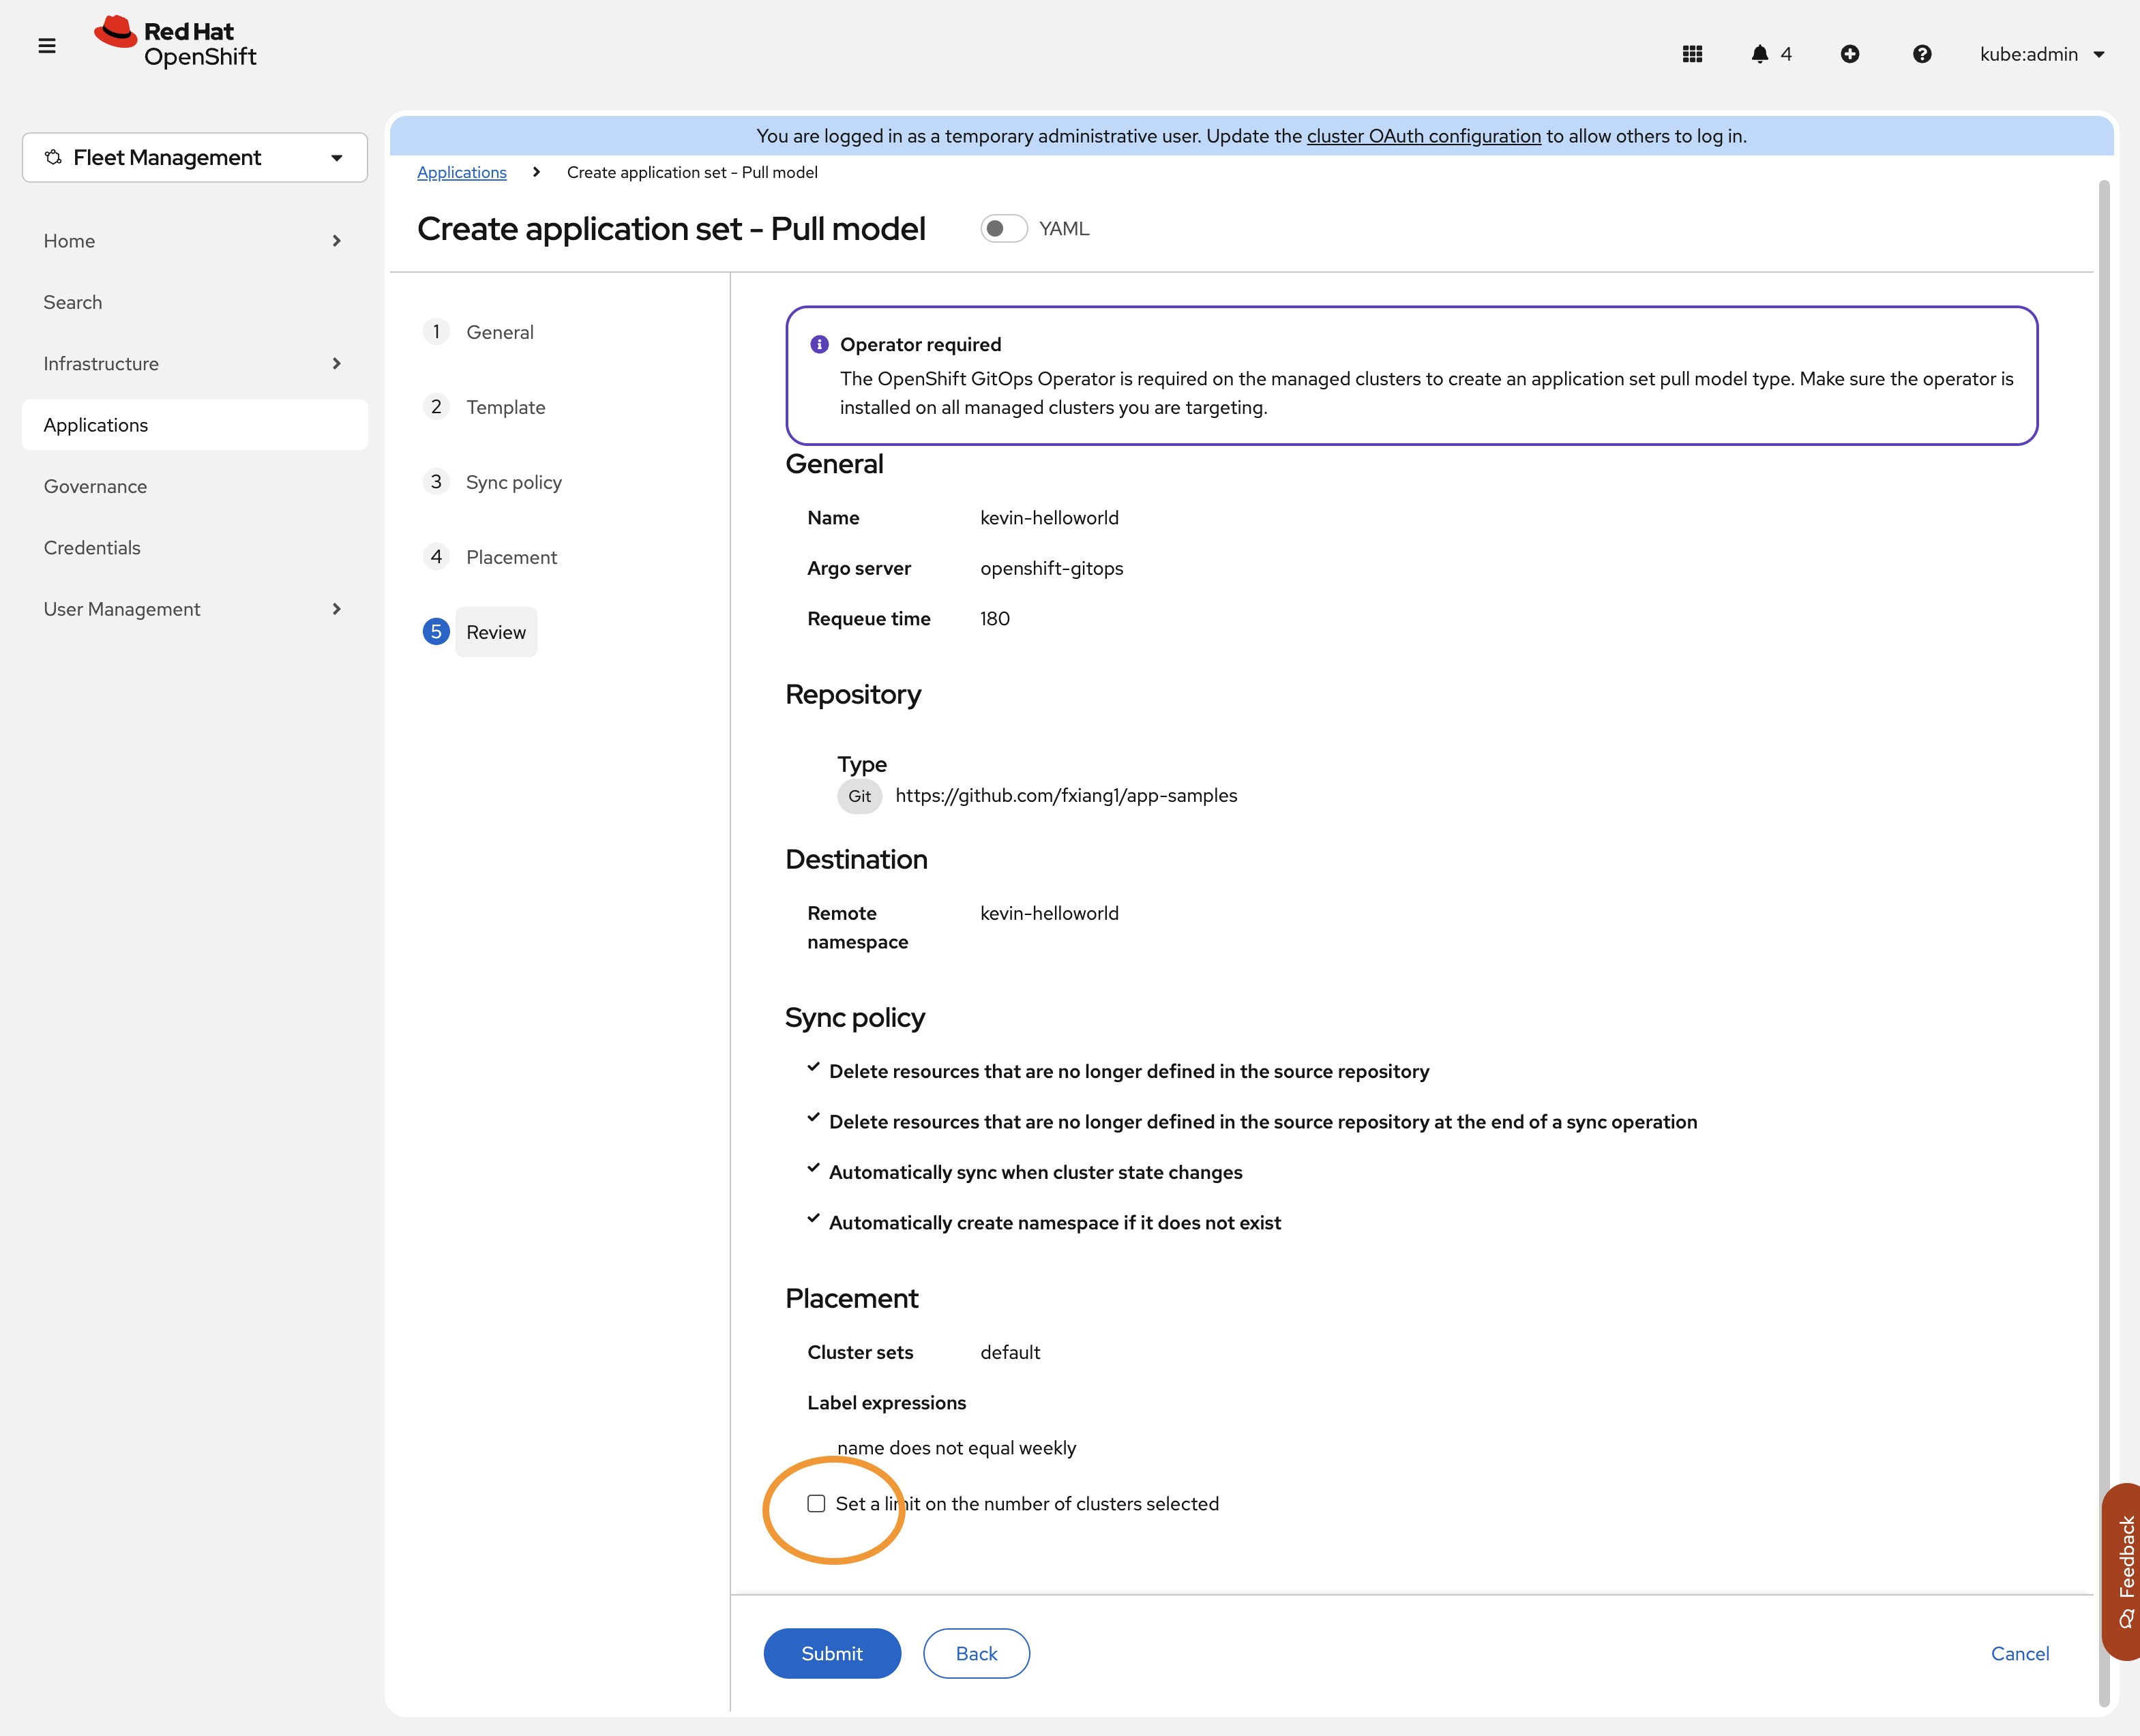Screen dimensions: 2140x1736
Task: Select Governance in the sidebar
Action: coord(95,486)
